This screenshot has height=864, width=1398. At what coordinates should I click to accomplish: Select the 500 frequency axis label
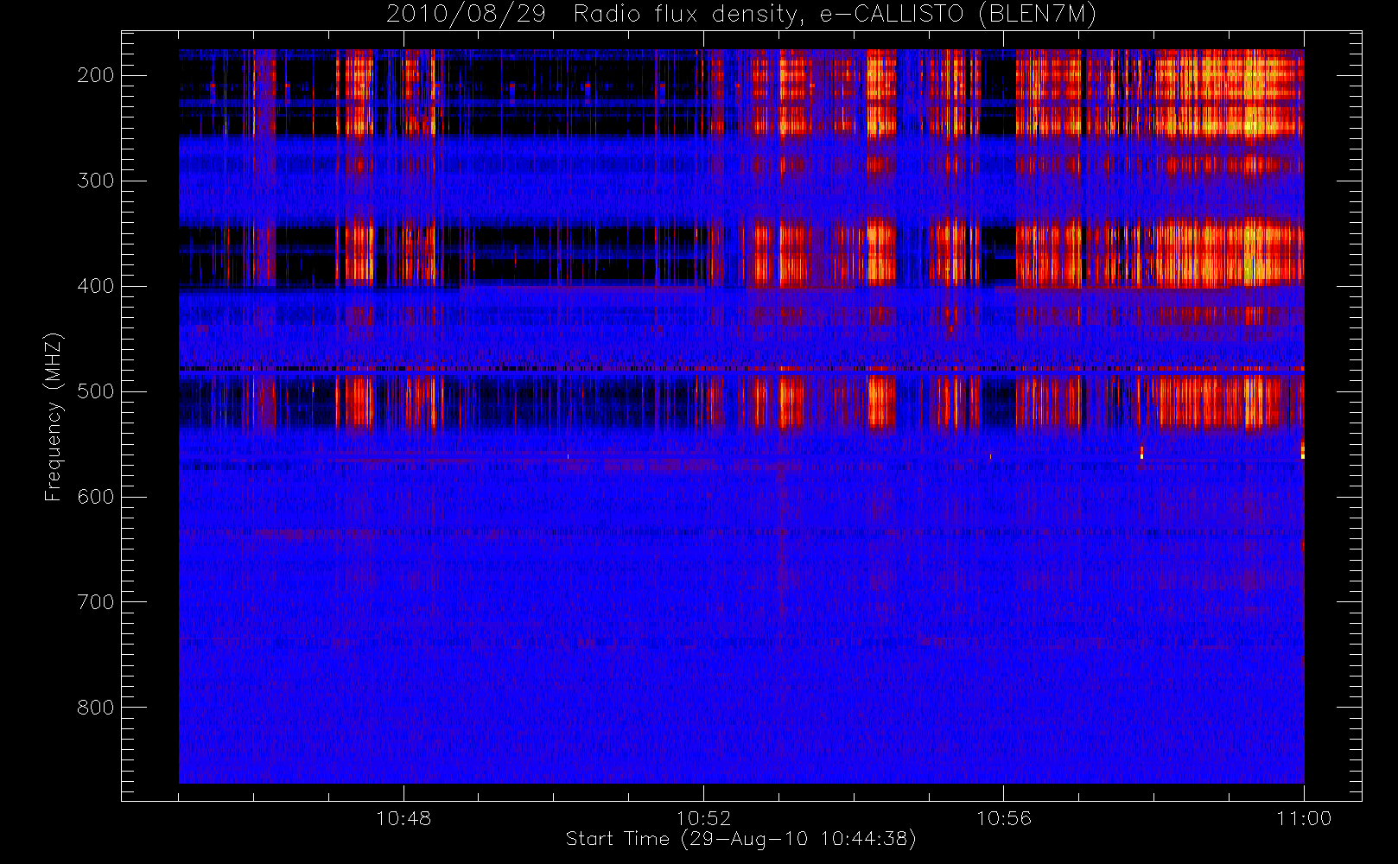click(x=96, y=391)
